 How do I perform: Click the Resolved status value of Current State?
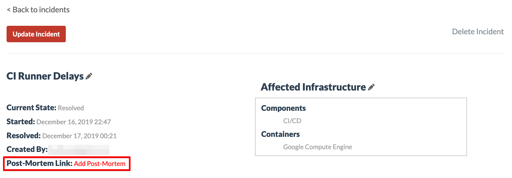(x=71, y=108)
